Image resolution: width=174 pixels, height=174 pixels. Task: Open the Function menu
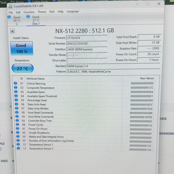click(29, 12)
